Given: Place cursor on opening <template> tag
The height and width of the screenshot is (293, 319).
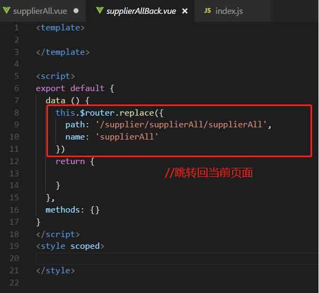Looking at the screenshot, I should pyautogui.click(x=60, y=28).
